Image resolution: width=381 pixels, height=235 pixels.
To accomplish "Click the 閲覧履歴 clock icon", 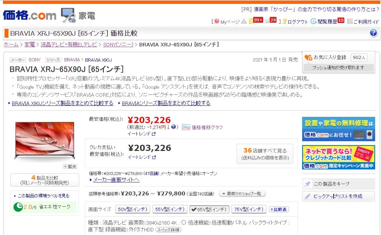I will (313, 21).
